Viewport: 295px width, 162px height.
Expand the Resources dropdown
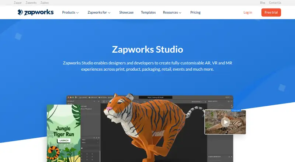(x=172, y=13)
